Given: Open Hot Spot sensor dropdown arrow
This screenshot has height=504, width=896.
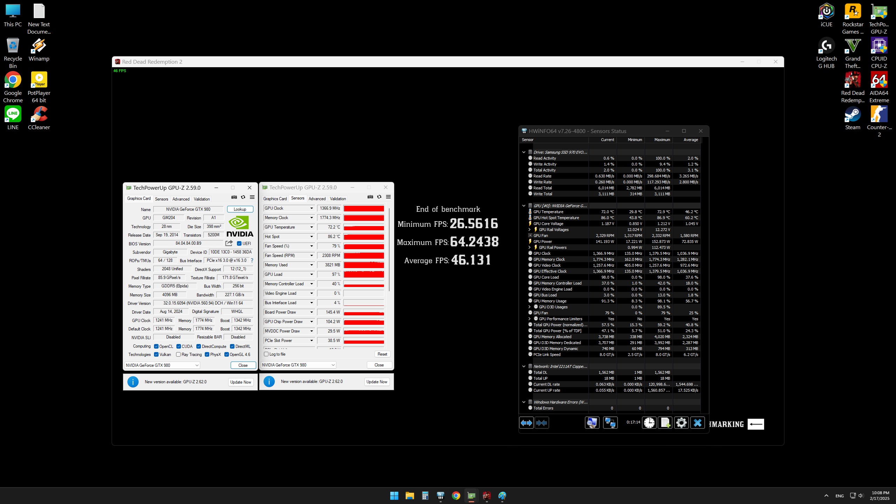Looking at the screenshot, I should click(x=311, y=237).
